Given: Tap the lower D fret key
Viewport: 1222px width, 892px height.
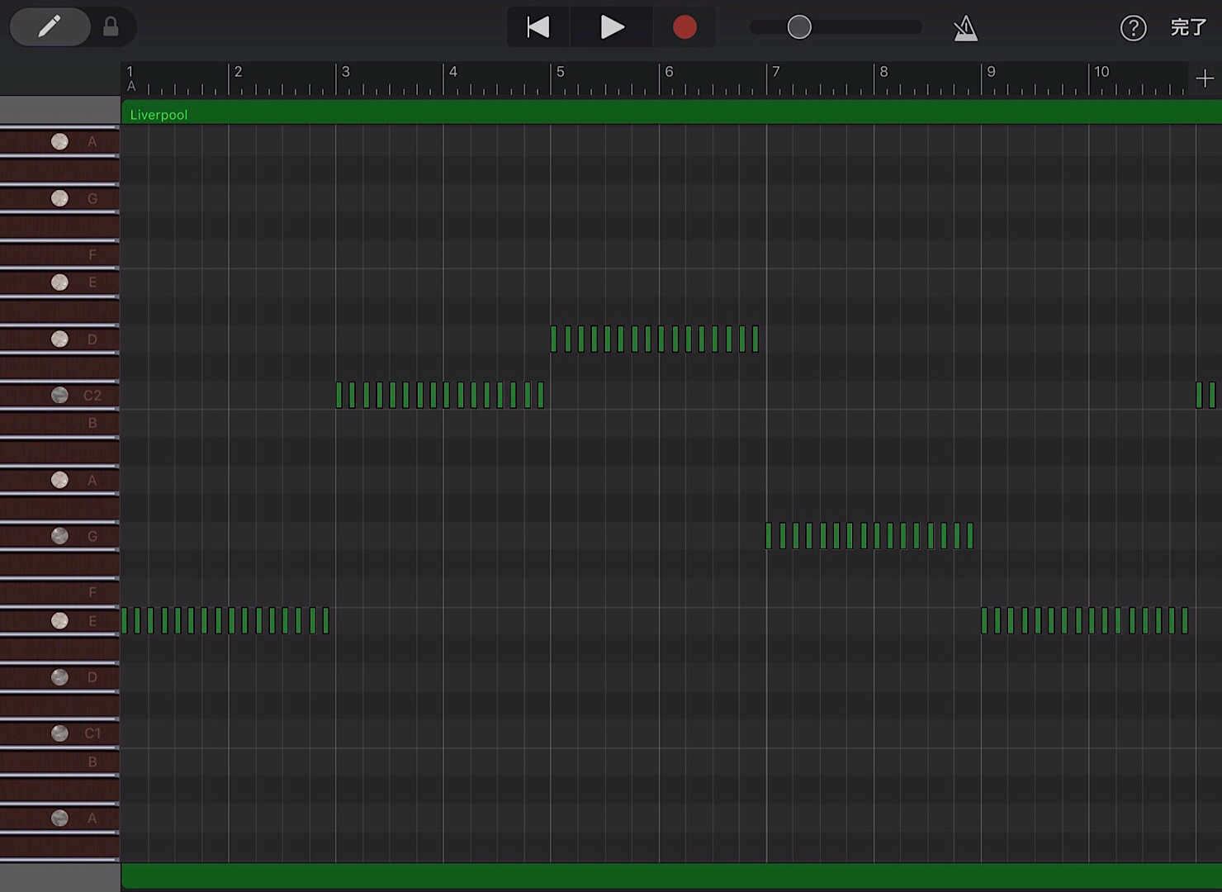Looking at the screenshot, I should 59,677.
